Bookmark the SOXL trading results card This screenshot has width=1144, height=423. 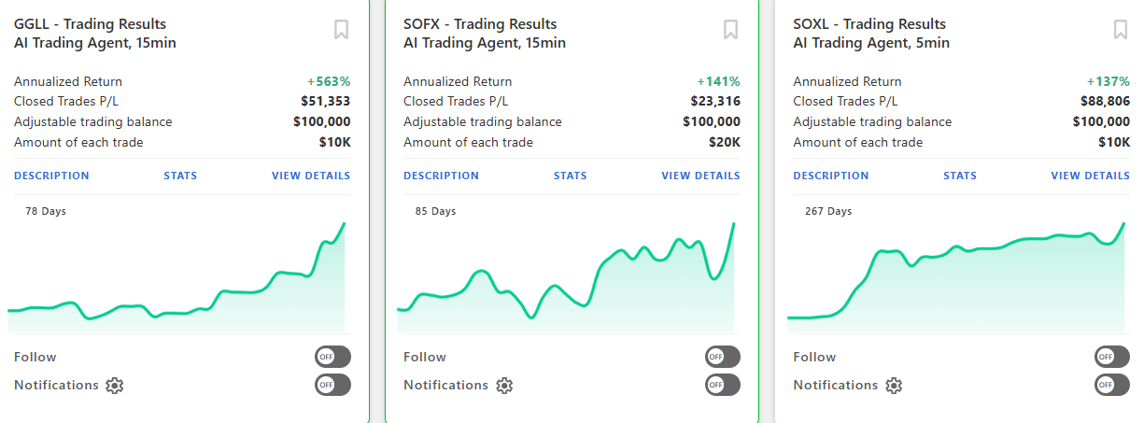click(1121, 30)
